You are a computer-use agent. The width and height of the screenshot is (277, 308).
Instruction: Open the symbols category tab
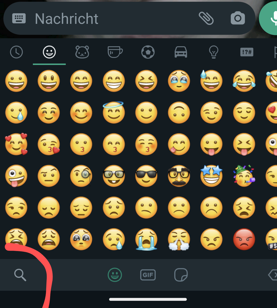pos(247,52)
